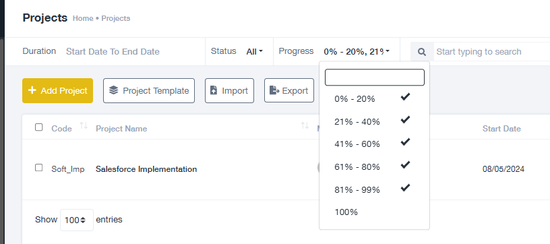Toggle the 21% - 40% option

(374, 121)
